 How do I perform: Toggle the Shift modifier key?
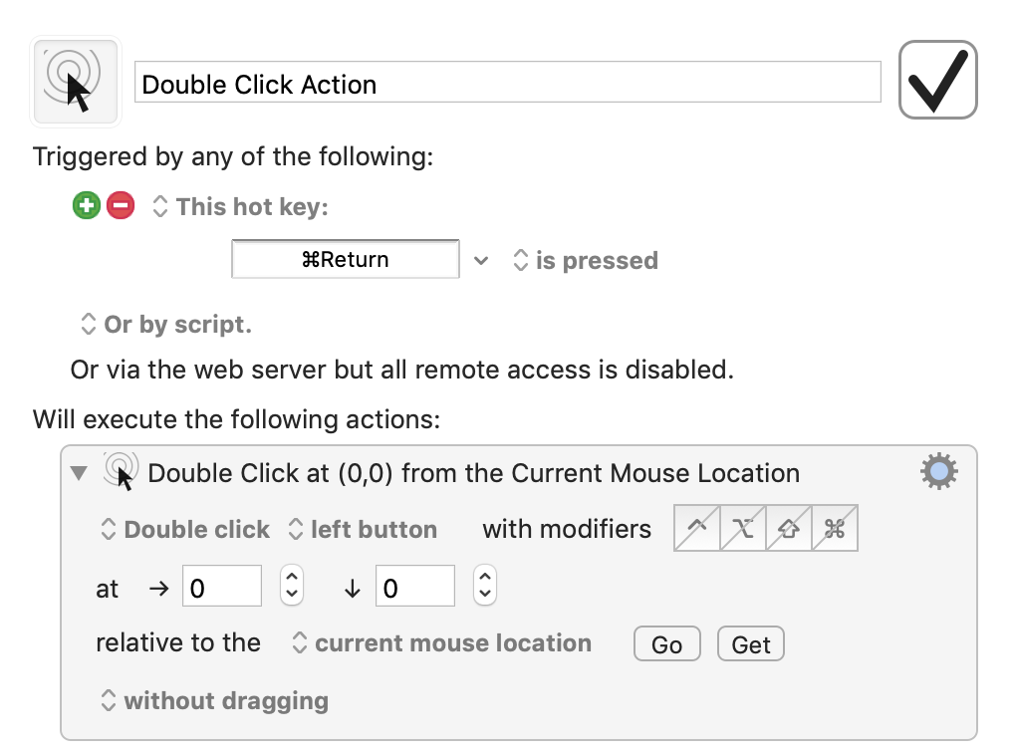(789, 529)
